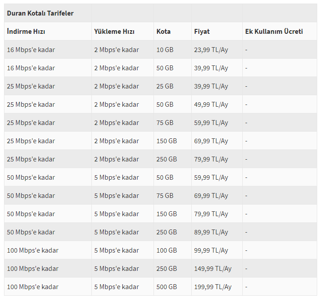Select the Yükleme Hızı column header
Screen dimensions: 319x298
[114, 32]
